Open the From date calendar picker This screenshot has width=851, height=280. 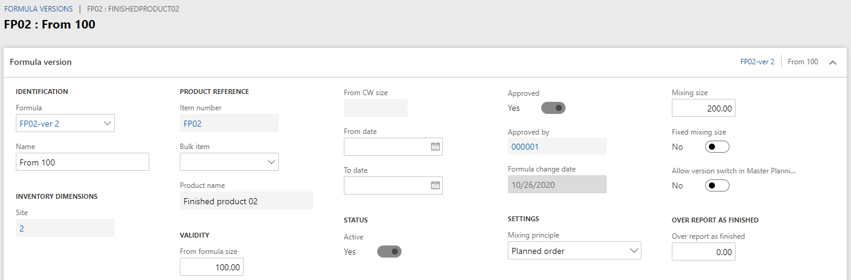coord(435,147)
